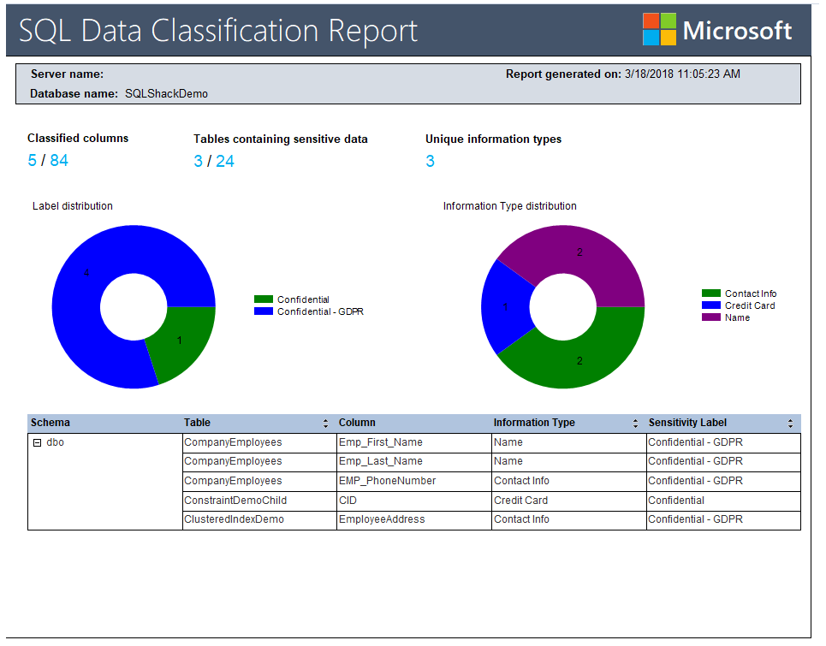
Task: Click the EmployeeAddress column cell
Action: pos(382,519)
